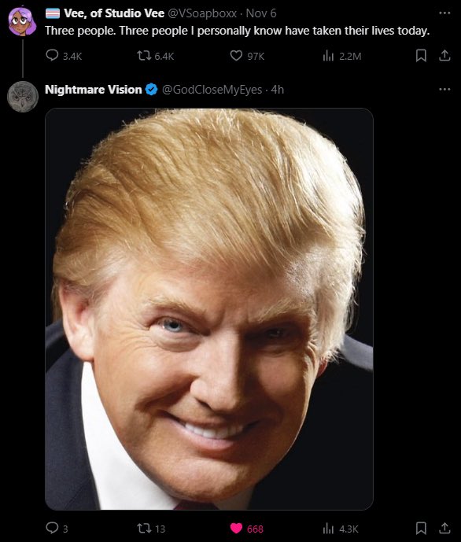Repost Nightmare Vision's reply showing 13
Viewport: 461px width, 542px height.
(151, 528)
